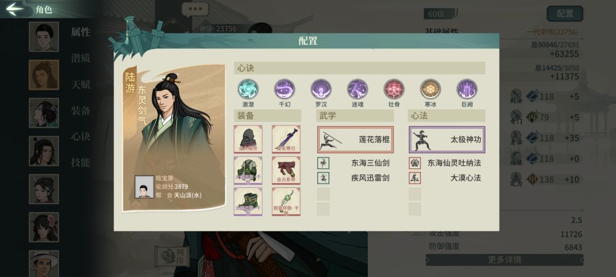Select the 千幻 heart-rune icon
The width and height of the screenshot is (616, 277).
pos(285,89)
